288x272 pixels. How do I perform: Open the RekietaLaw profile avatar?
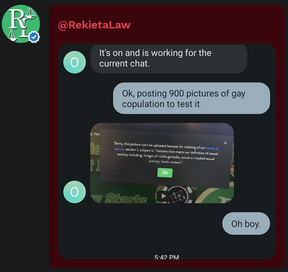(21, 24)
